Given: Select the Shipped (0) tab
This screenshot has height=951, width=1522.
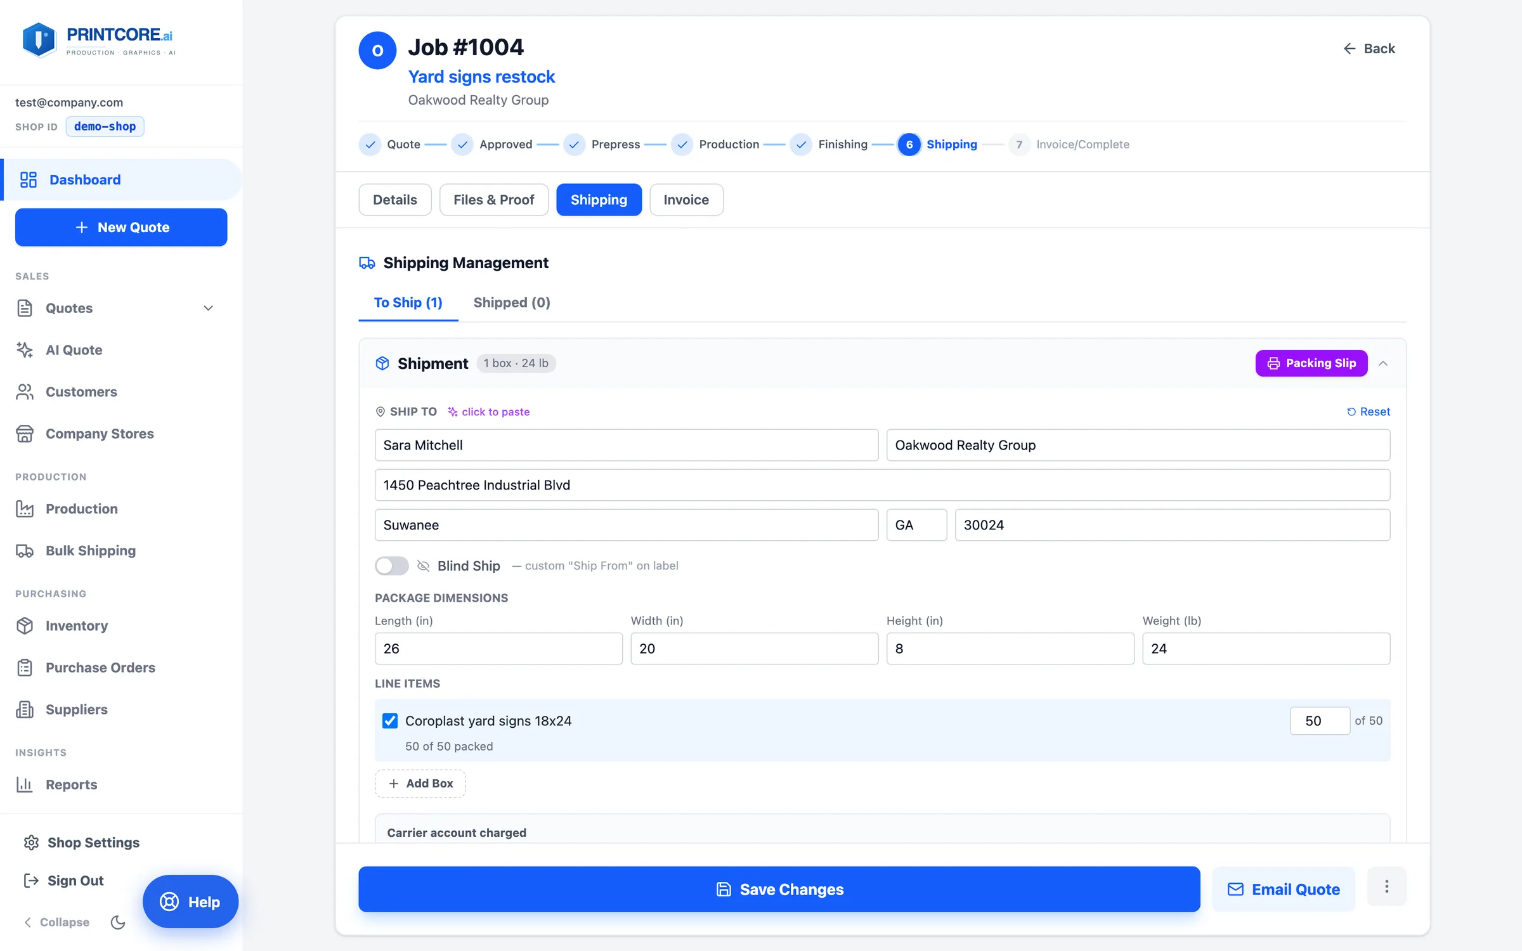Looking at the screenshot, I should coord(512,302).
